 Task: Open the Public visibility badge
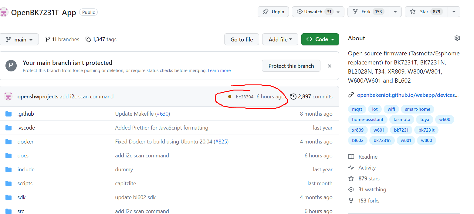coord(88,12)
